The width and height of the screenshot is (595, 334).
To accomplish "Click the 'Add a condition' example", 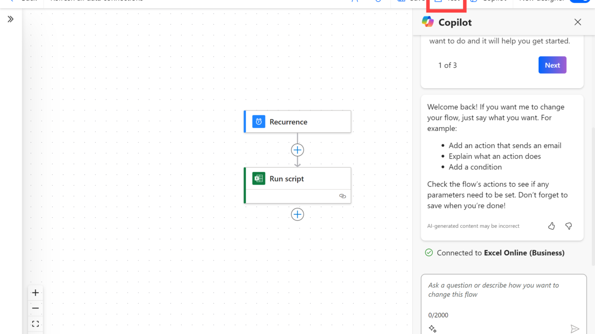I will coord(475,167).
